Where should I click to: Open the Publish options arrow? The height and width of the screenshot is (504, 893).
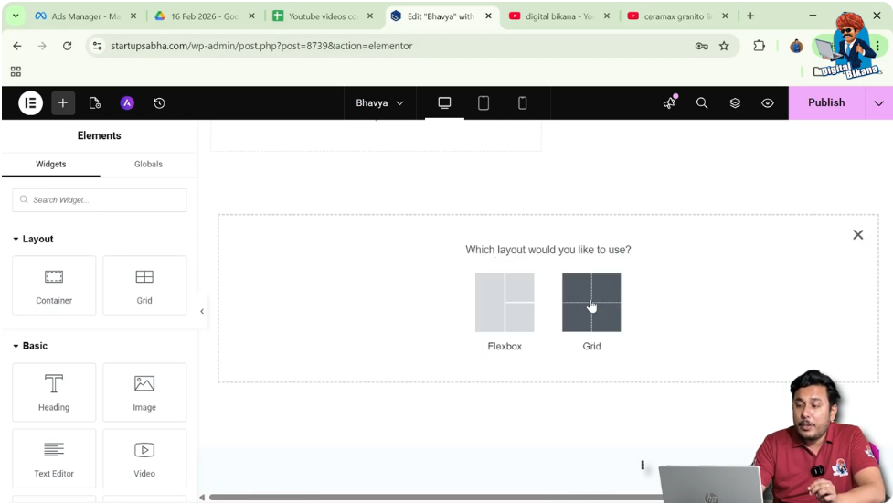(x=878, y=103)
